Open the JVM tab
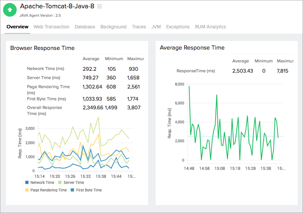The width and height of the screenshot is (303, 213). [x=156, y=27]
